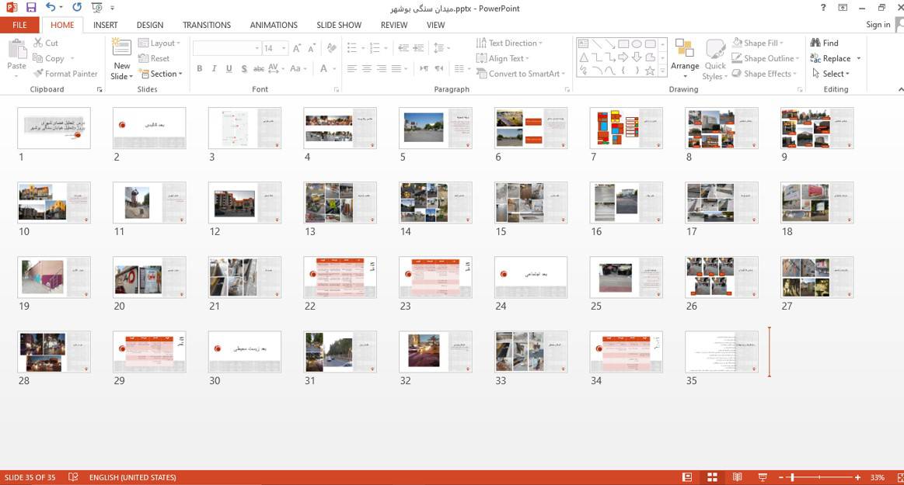Toggle Slide Sorter view button
The height and width of the screenshot is (485, 904).
(x=711, y=477)
